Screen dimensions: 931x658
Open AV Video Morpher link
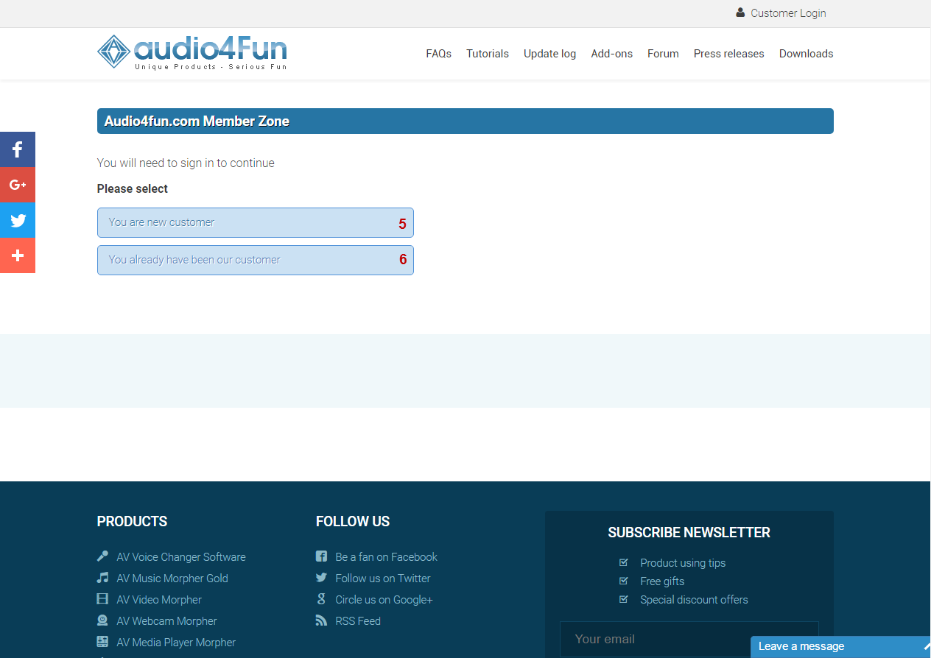[x=159, y=600]
